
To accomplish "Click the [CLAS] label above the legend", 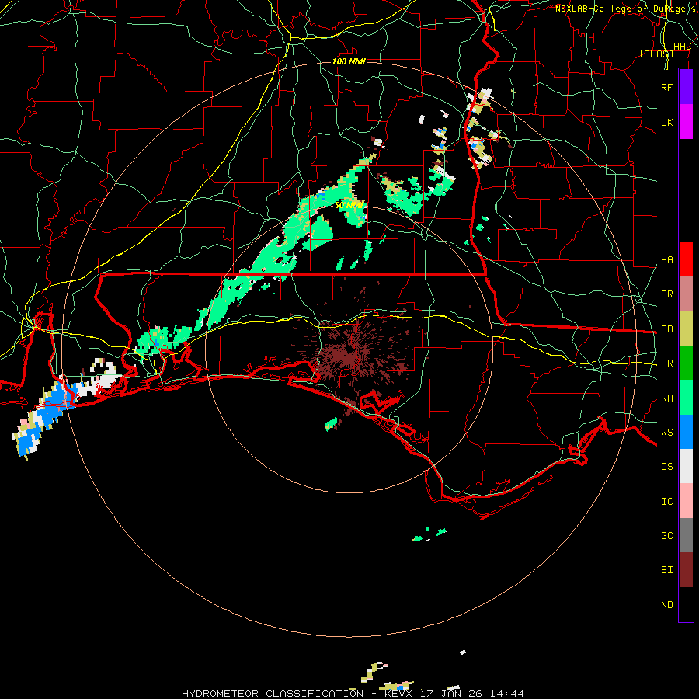I will (x=656, y=54).
